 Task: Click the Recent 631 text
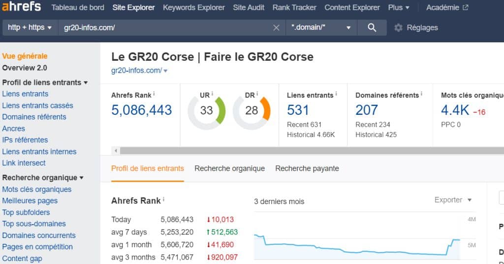(304, 125)
